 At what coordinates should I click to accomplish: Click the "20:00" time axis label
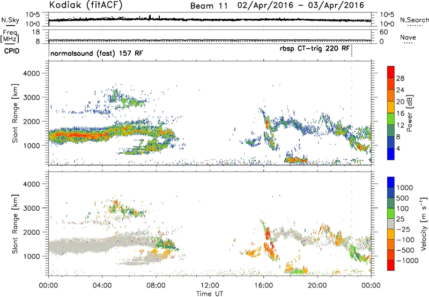pyautogui.click(x=317, y=286)
